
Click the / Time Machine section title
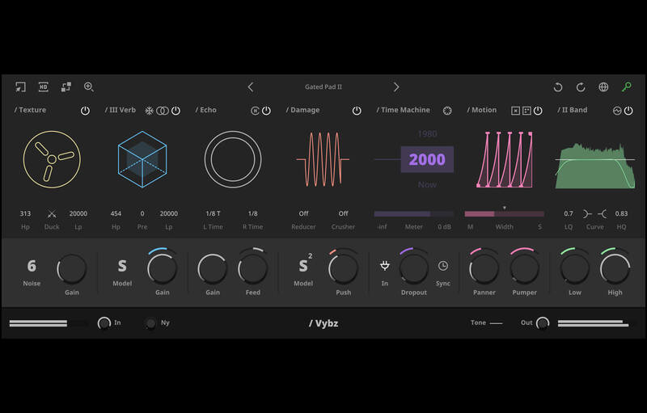(x=403, y=110)
